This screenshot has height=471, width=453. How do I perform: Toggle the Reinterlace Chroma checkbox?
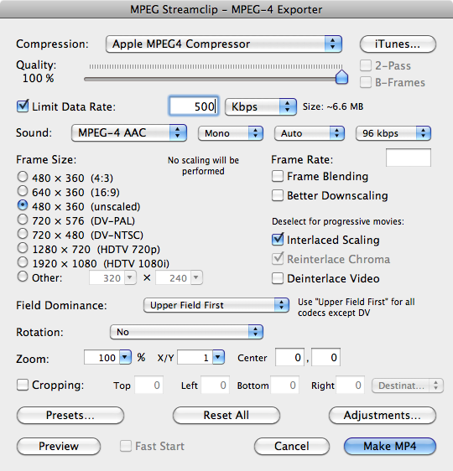[x=278, y=259]
